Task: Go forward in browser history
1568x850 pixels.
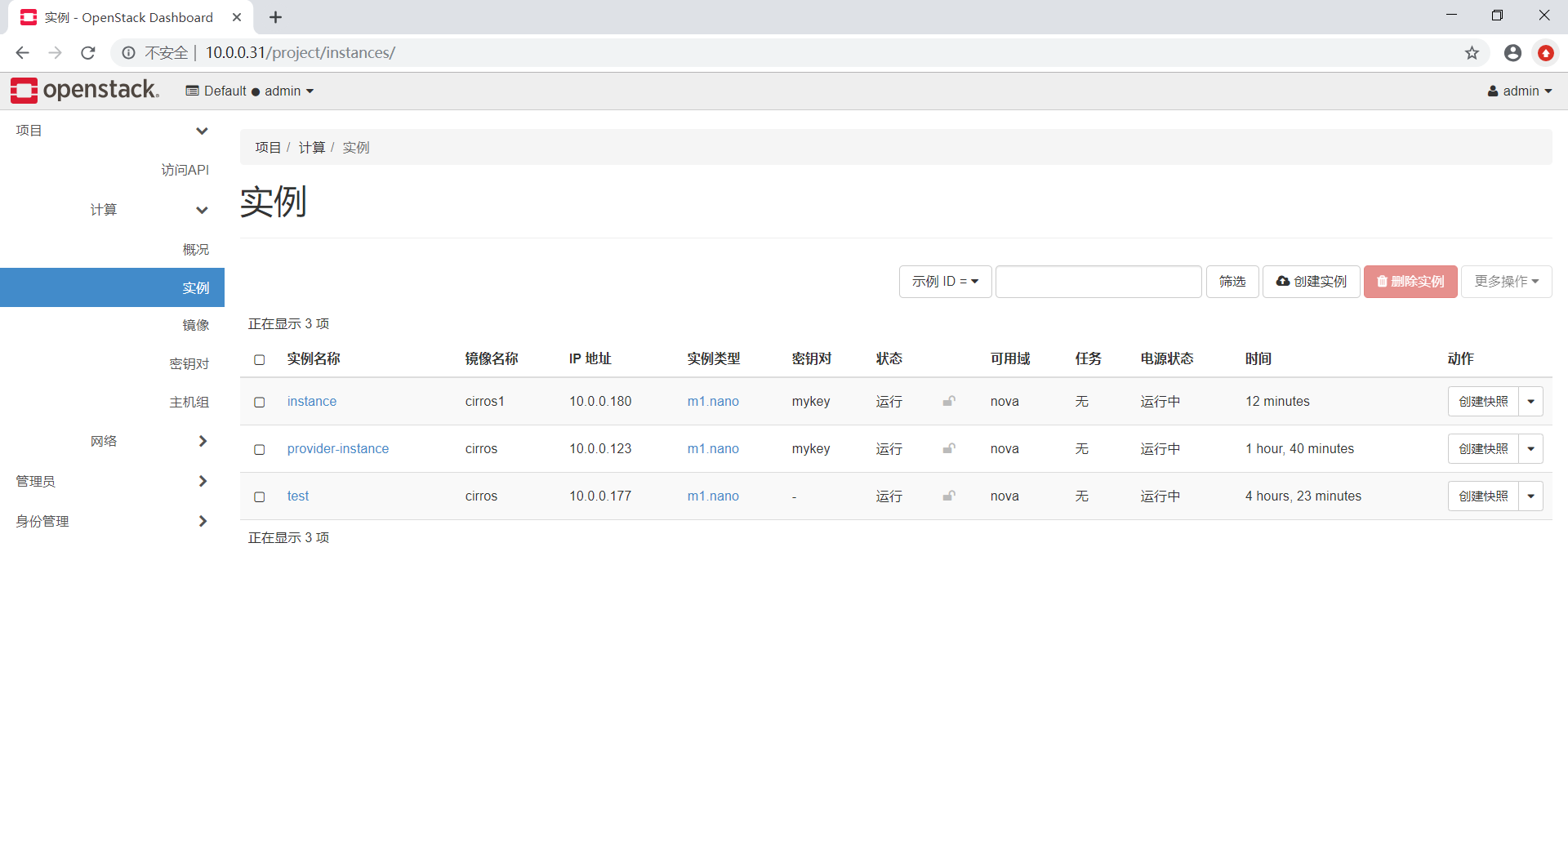Action: [x=55, y=53]
